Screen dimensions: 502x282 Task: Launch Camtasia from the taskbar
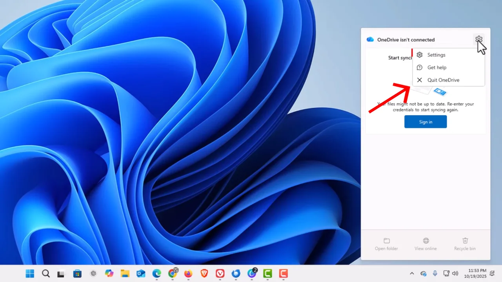(x=267, y=273)
